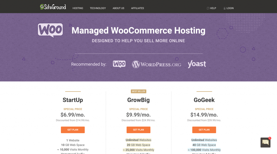Image resolution: width=277 pixels, height=154 pixels.
Task: Click '10 GB Web Space' feature
Action: pyautogui.click(x=73, y=145)
